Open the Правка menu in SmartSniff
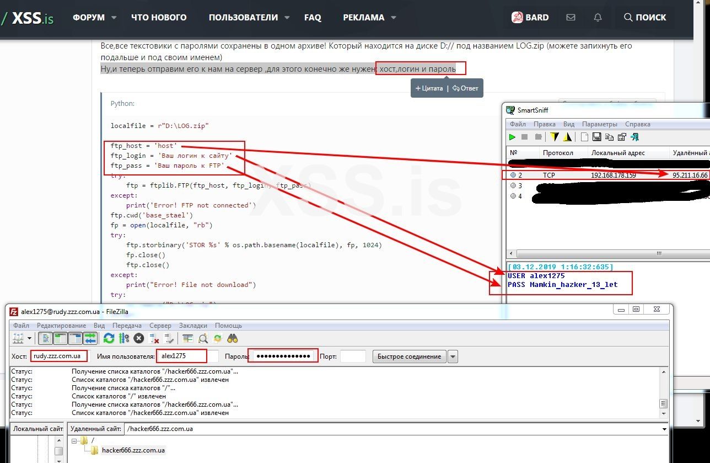Viewport: 710px width, 463px height. [545, 124]
